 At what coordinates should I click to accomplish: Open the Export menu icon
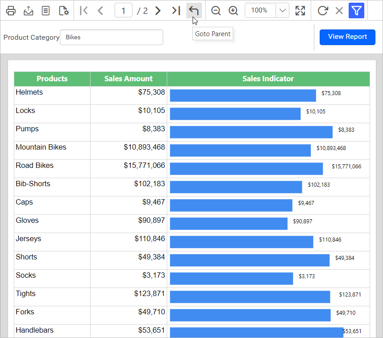(29, 11)
